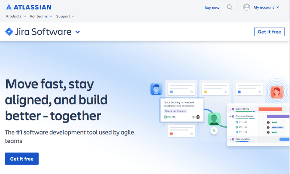290x174 pixels.
Task: Expand the Page analytics roadmap row
Action: 230,139
